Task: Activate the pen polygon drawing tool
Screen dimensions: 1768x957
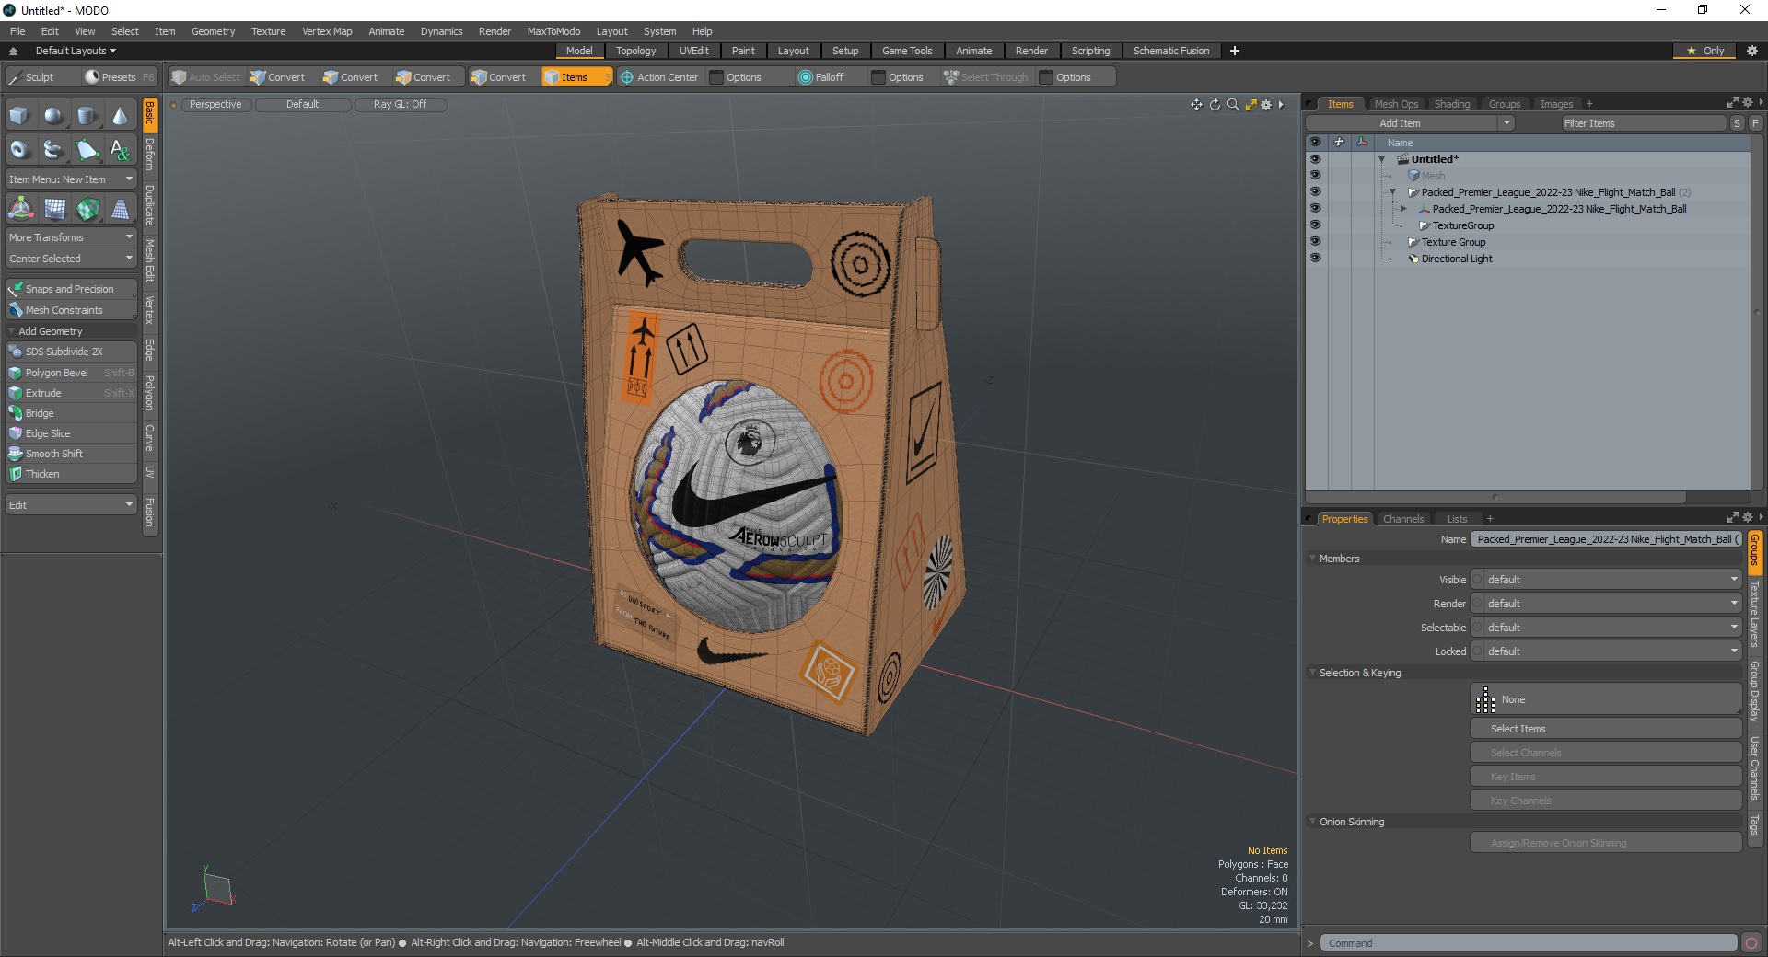Action: (87, 149)
